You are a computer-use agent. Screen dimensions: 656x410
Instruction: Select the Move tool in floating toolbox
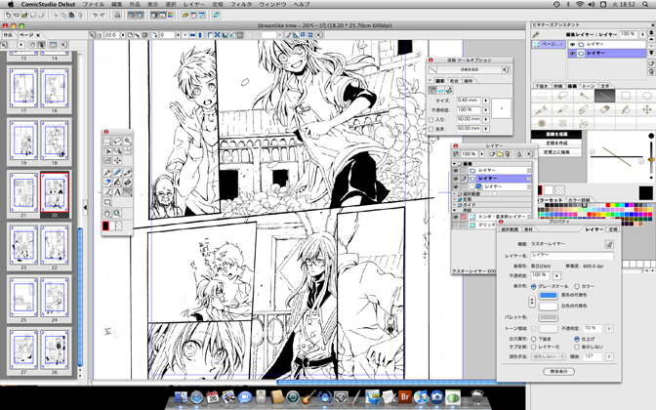click(117, 161)
